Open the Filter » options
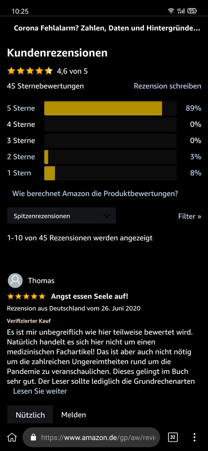This screenshot has height=451, width=208. point(190,216)
